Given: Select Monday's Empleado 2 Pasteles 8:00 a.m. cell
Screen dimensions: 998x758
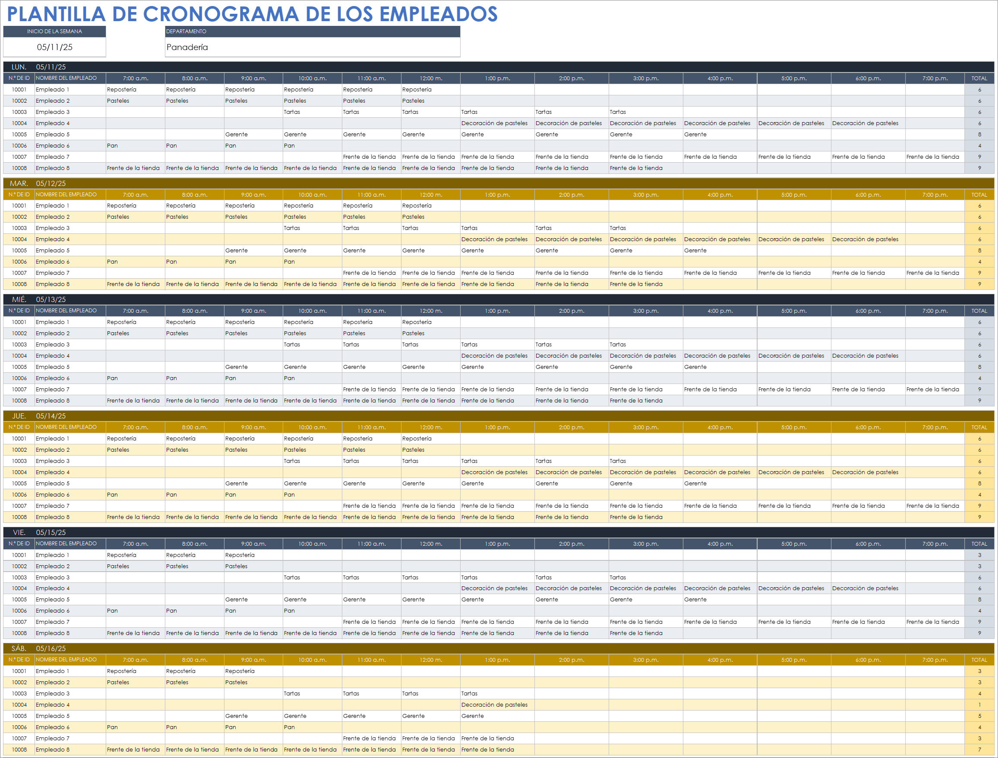Looking at the screenshot, I should pos(195,101).
